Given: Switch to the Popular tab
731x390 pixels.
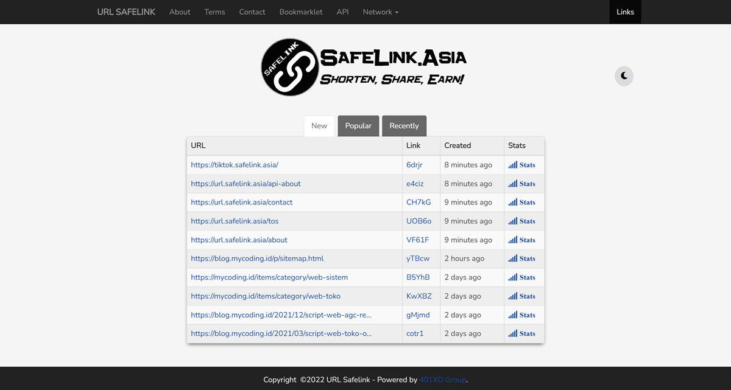Looking at the screenshot, I should (358, 125).
